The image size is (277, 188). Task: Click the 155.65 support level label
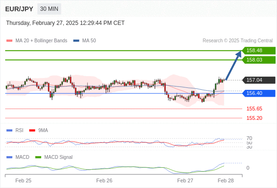tap(254, 109)
